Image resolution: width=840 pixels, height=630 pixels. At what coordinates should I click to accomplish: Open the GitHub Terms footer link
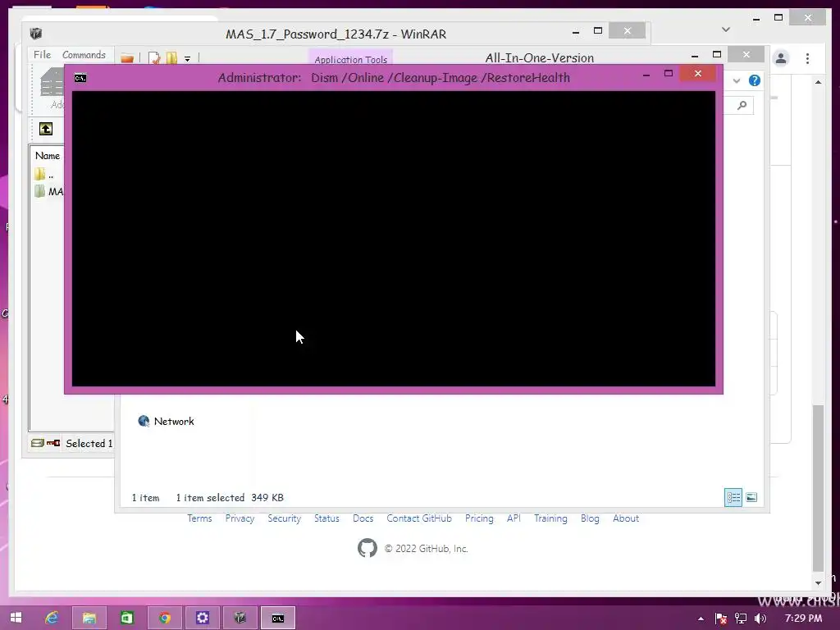[x=199, y=518]
